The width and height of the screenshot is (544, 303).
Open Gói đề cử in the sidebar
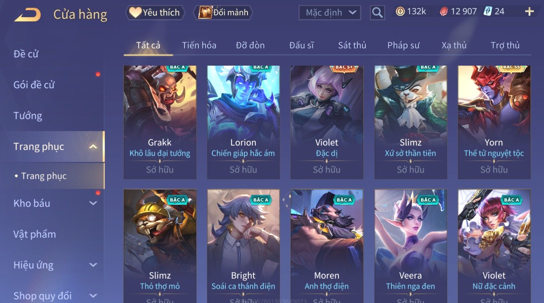coord(34,85)
